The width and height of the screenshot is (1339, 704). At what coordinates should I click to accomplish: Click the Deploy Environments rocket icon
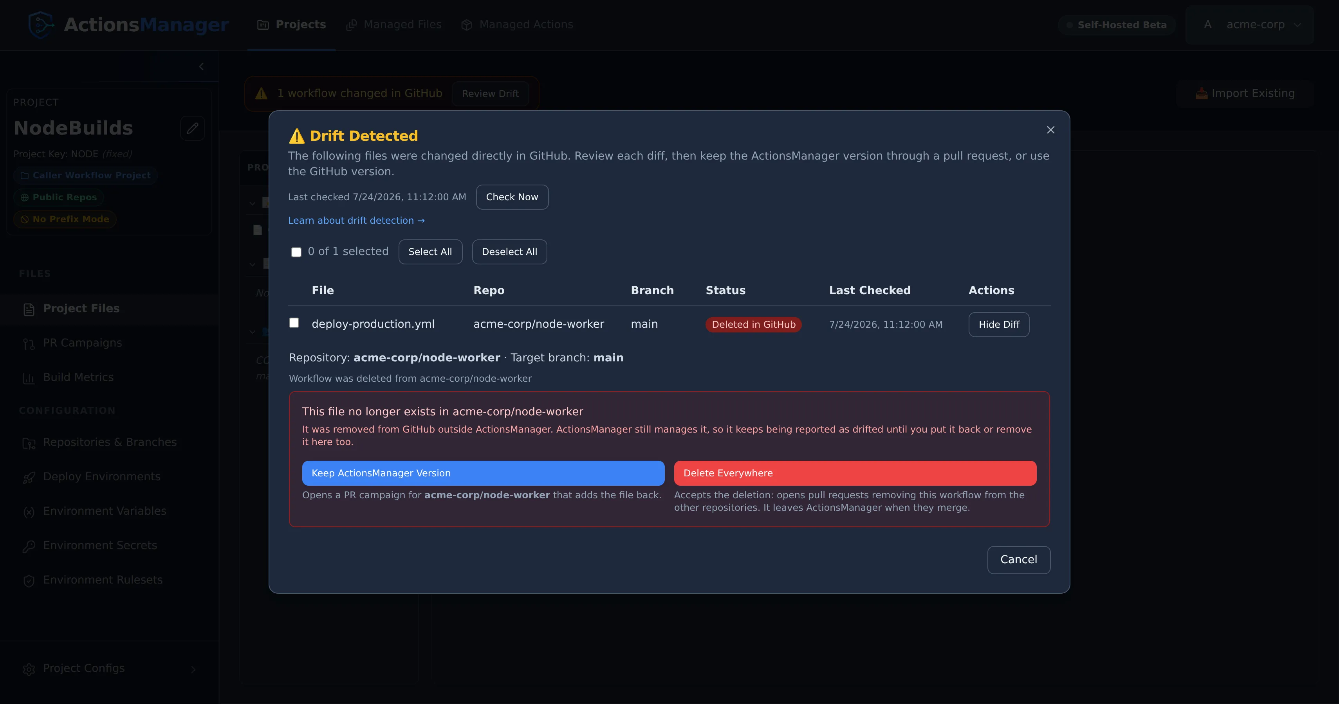(x=29, y=478)
